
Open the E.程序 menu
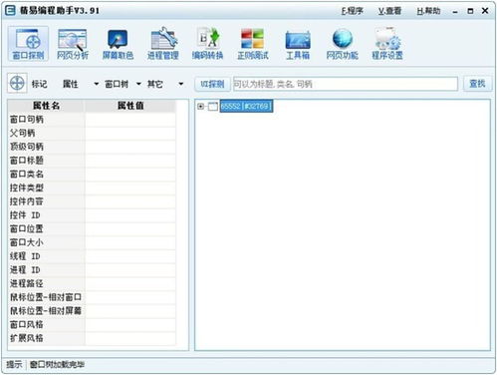tap(352, 11)
